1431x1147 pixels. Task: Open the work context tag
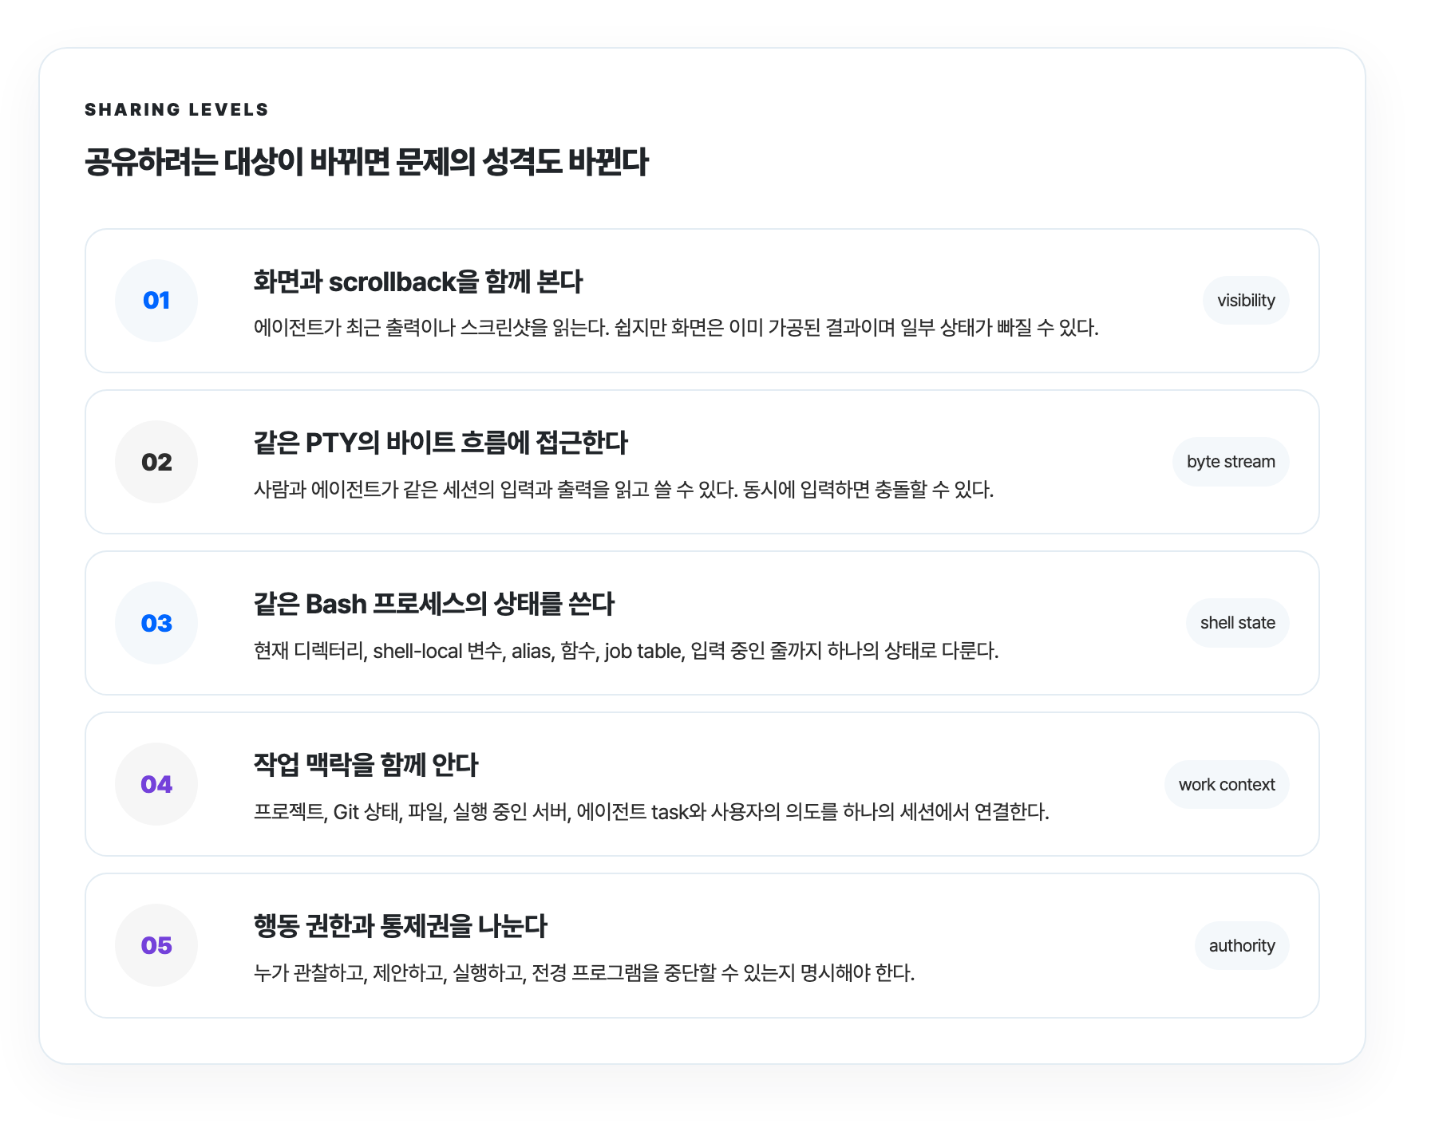1227,784
